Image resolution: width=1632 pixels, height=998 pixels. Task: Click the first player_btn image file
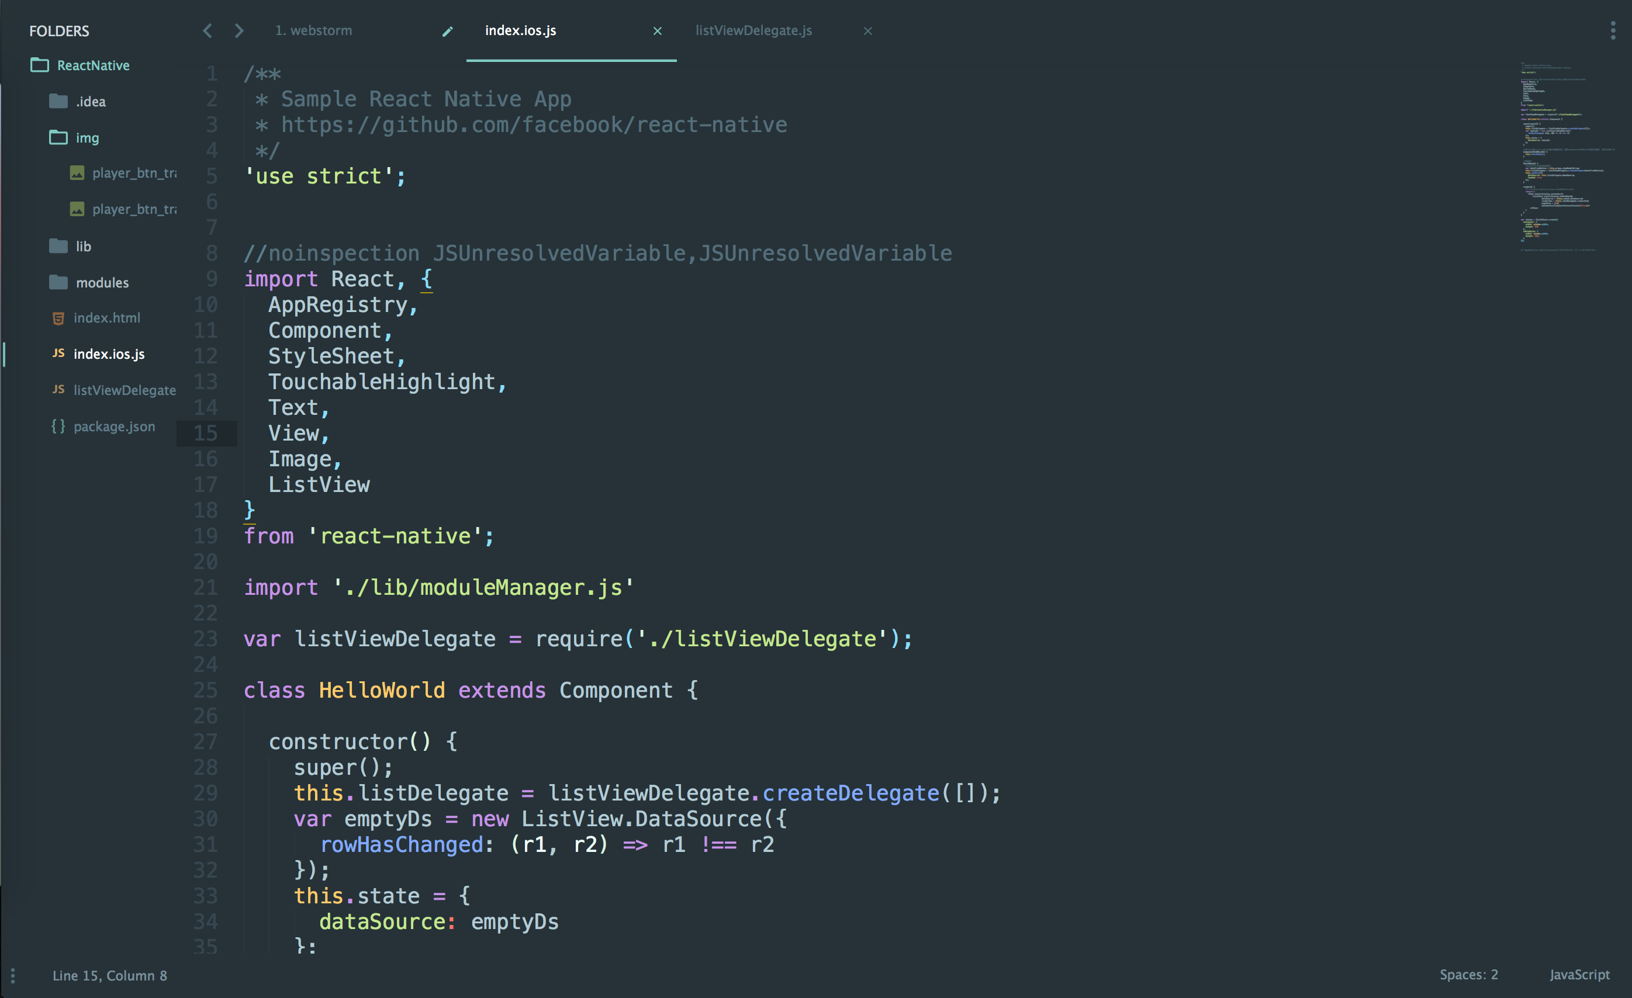tap(134, 173)
